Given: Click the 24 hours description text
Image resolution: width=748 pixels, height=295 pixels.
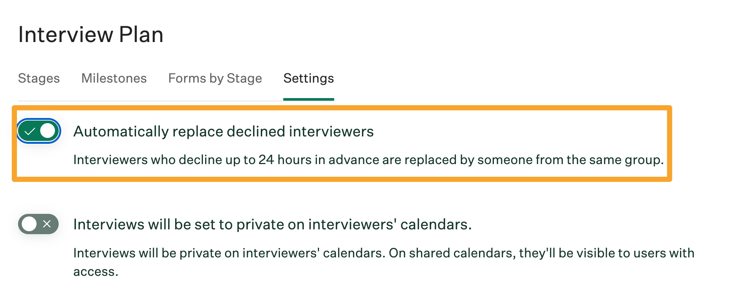Looking at the screenshot, I should (369, 160).
